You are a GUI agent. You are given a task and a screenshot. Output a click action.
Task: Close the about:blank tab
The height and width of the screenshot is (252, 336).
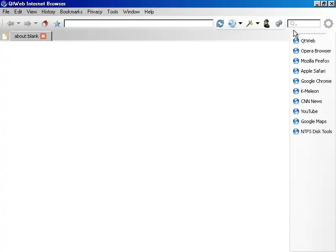pyautogui.click(x=43, y=36)
